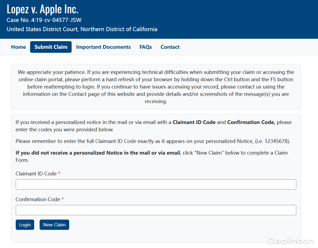This screenshot has height=248, width=318.
Task: Click the "Please remember to enter" instruction line
Action: pyautogui.click(x=153, y=141)
